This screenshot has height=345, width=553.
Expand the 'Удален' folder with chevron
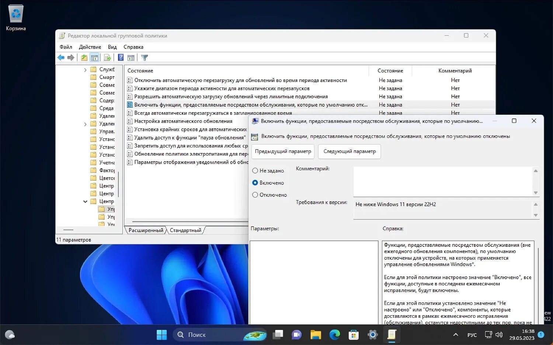(85, 124)
